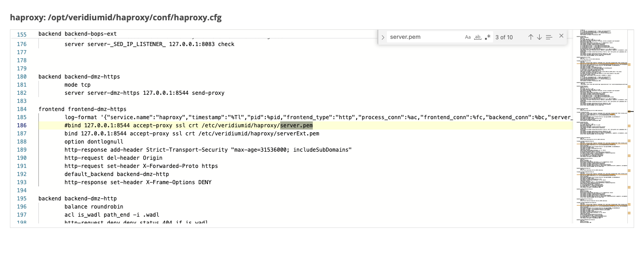
Task: Toggle Match Case in find widget
Action: pos(468,37)
